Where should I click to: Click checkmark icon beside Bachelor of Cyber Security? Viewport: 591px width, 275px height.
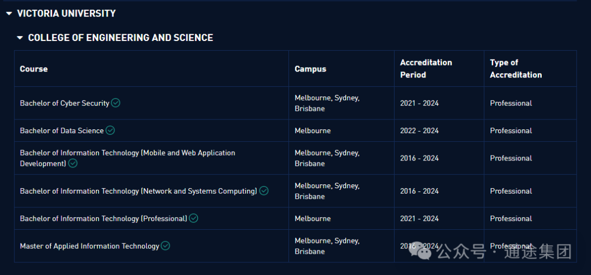[115, 103]
